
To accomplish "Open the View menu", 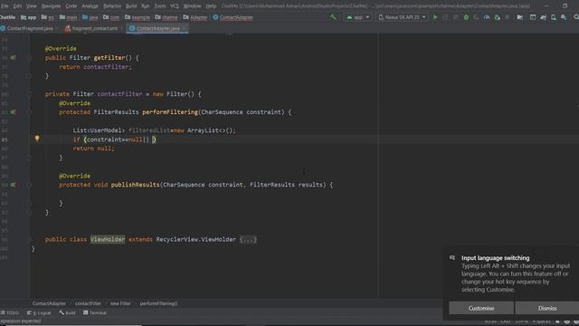I will pos(31,6).
